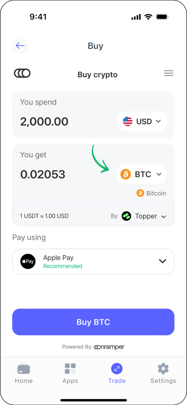Open the hamburger menu icon
187x405 pixels.
point(169,73)
